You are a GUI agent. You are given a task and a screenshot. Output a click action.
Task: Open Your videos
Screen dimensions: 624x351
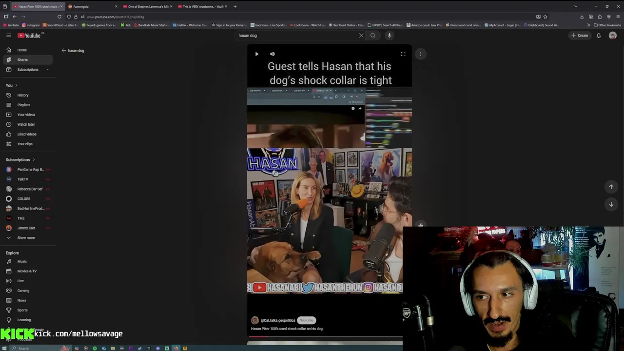pos(27,115)
